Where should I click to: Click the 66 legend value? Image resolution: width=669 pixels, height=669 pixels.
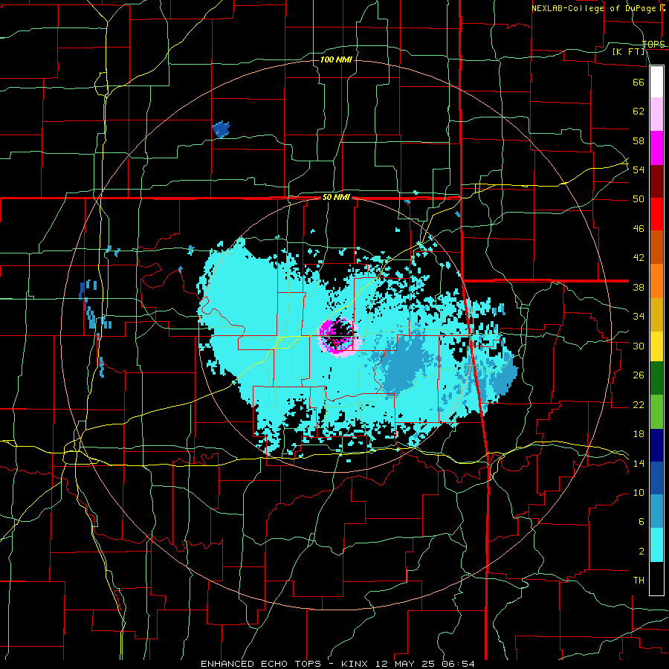click(639, 82)
